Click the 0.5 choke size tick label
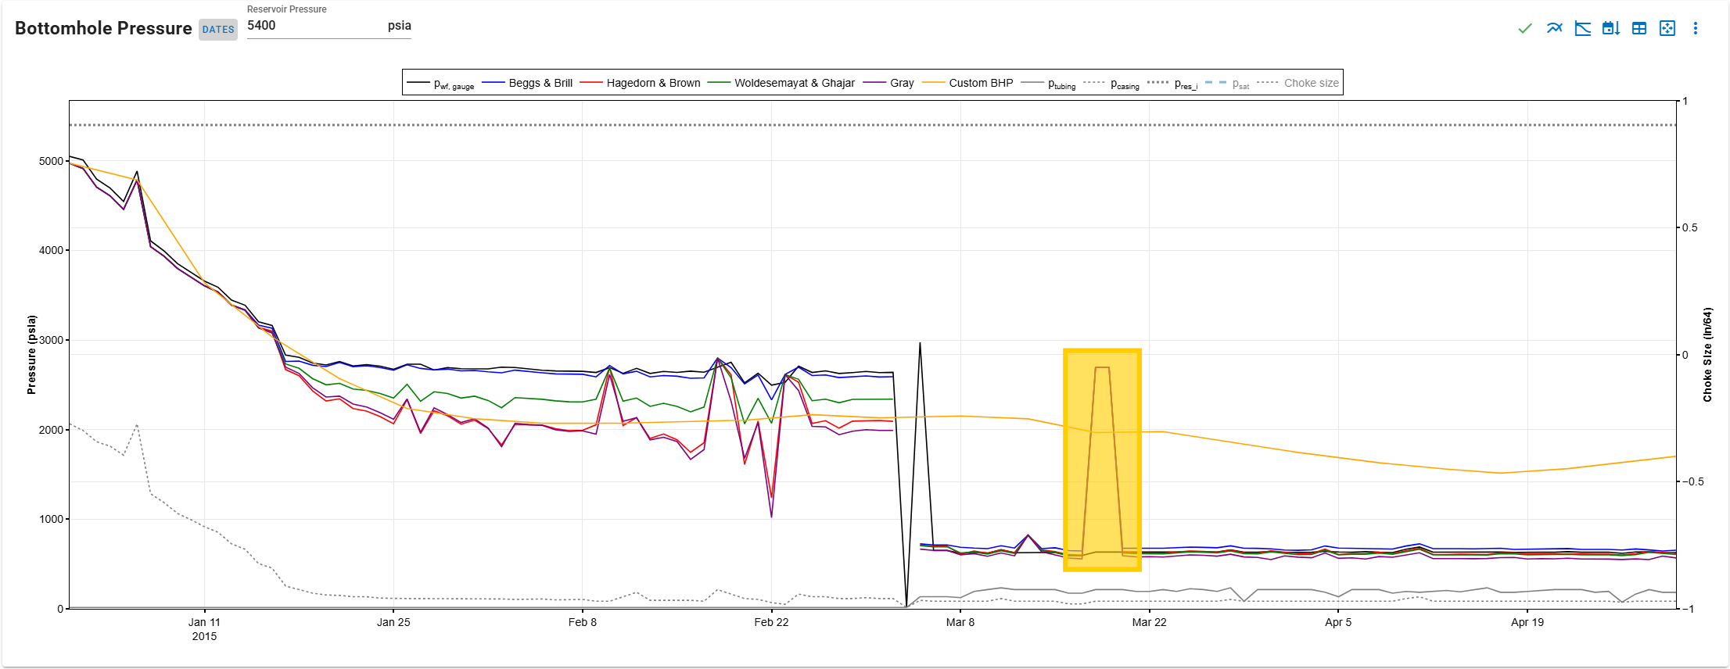1730x669 pixels. [1690, 227]
